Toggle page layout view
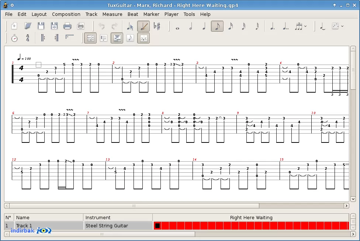The height and width of the screenshot is (241, 360). point(90,38)
